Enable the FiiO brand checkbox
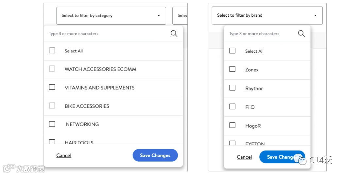343x175 pixels. [232, 107]
